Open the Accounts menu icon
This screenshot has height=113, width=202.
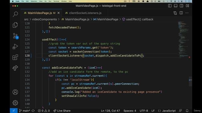[x=15, y=92]
